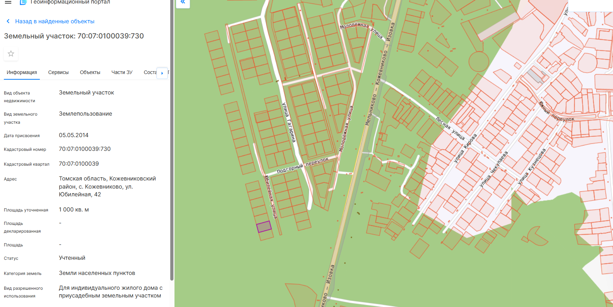This screenshot has width=613, height=307.
Task: Click the улица Гагарина label on map
Action: tap(289, 122)
